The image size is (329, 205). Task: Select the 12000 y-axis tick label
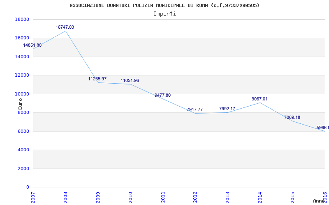(x=22, y=75)
